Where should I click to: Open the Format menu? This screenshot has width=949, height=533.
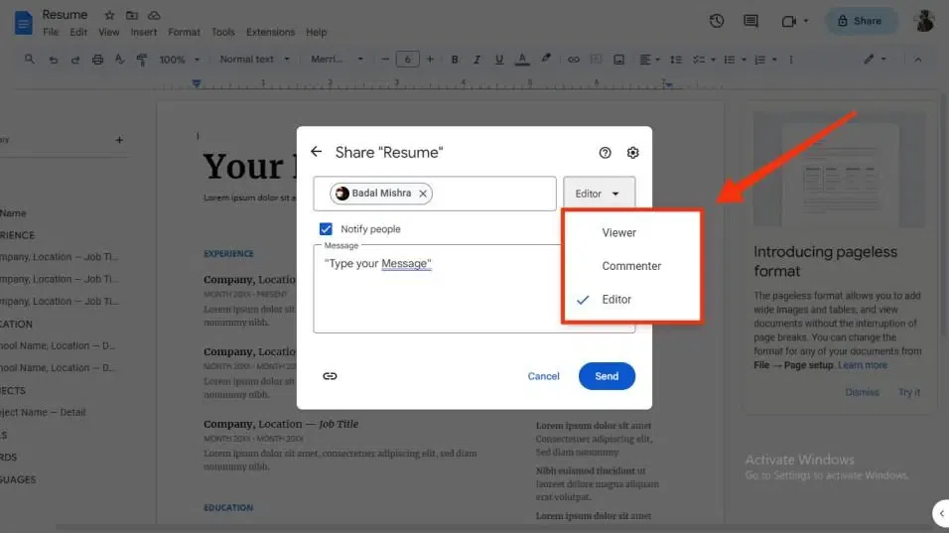pyautogui.click(x=184, y=32)
